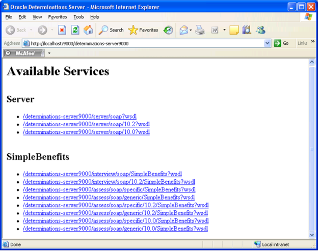Open the server/soap?wsdl link
The height and width of the screenshot is (251, 319).
coord(79,117)
